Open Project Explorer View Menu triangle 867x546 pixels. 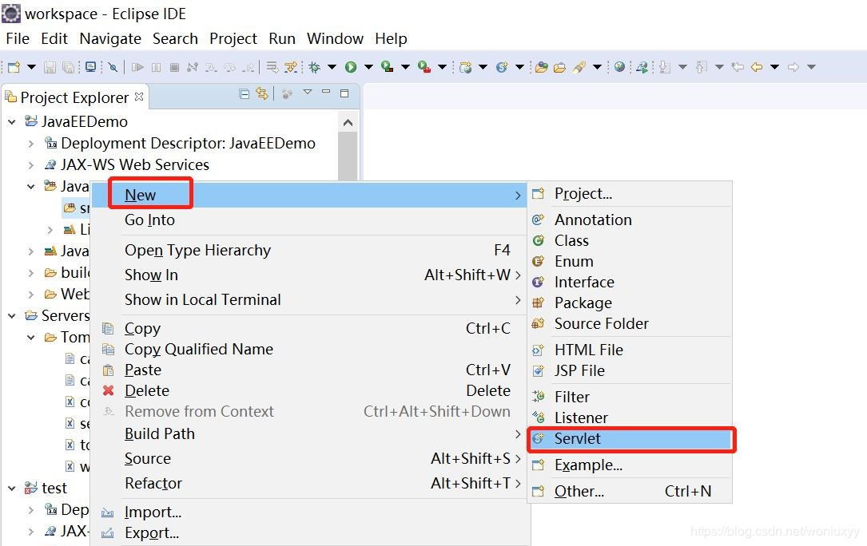pos(308,93)
